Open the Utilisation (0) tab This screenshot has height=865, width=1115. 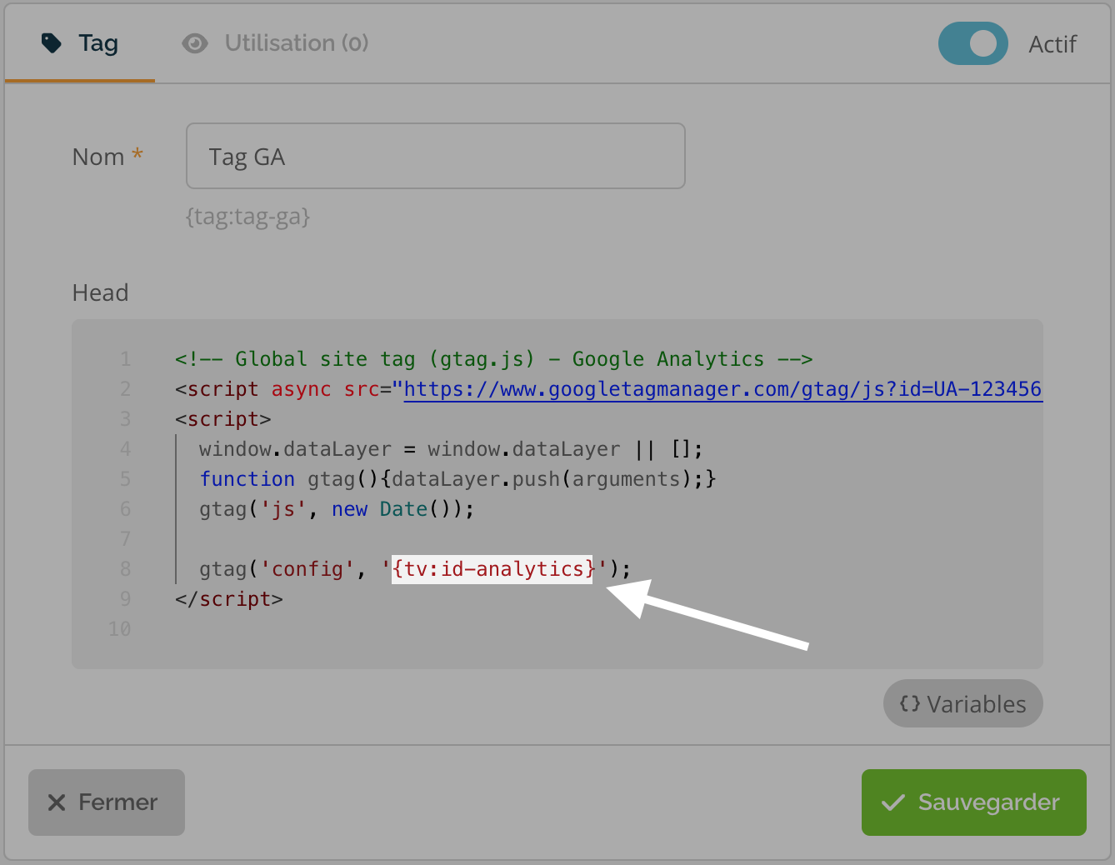point(275,43)
